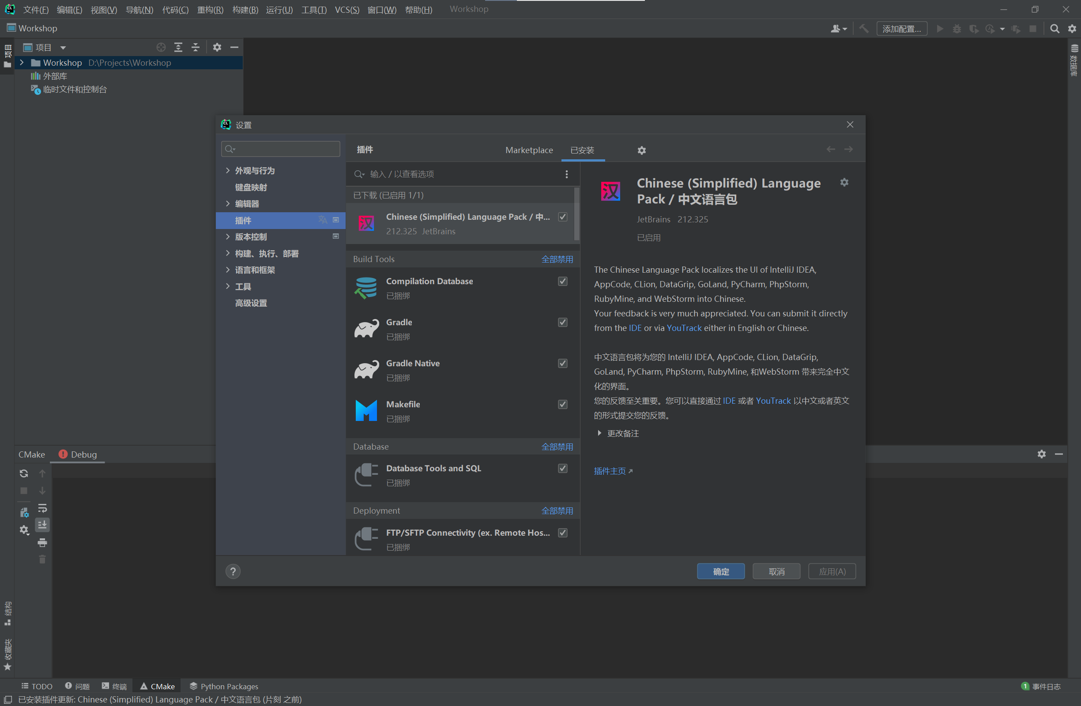Uncheck the Gradle Native plugin checkbox
This screenshot has width=1081, height=706.
[563, 363]
